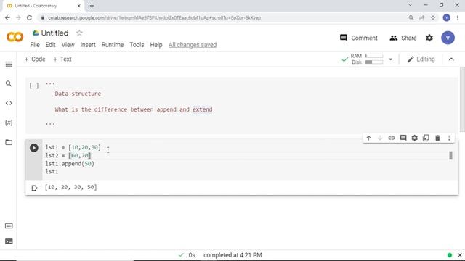Open a new browser tab

click(x=92, y=6)
